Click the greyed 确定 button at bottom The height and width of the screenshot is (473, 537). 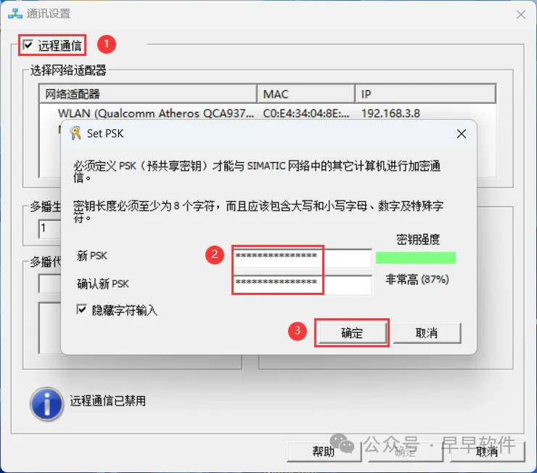[x=406, y=451]
